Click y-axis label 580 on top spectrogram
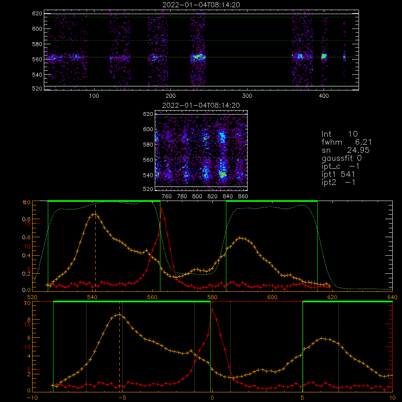 37,44
